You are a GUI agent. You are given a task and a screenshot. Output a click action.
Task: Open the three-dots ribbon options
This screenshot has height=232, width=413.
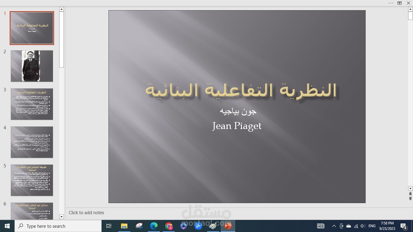[x=391, y=3]
